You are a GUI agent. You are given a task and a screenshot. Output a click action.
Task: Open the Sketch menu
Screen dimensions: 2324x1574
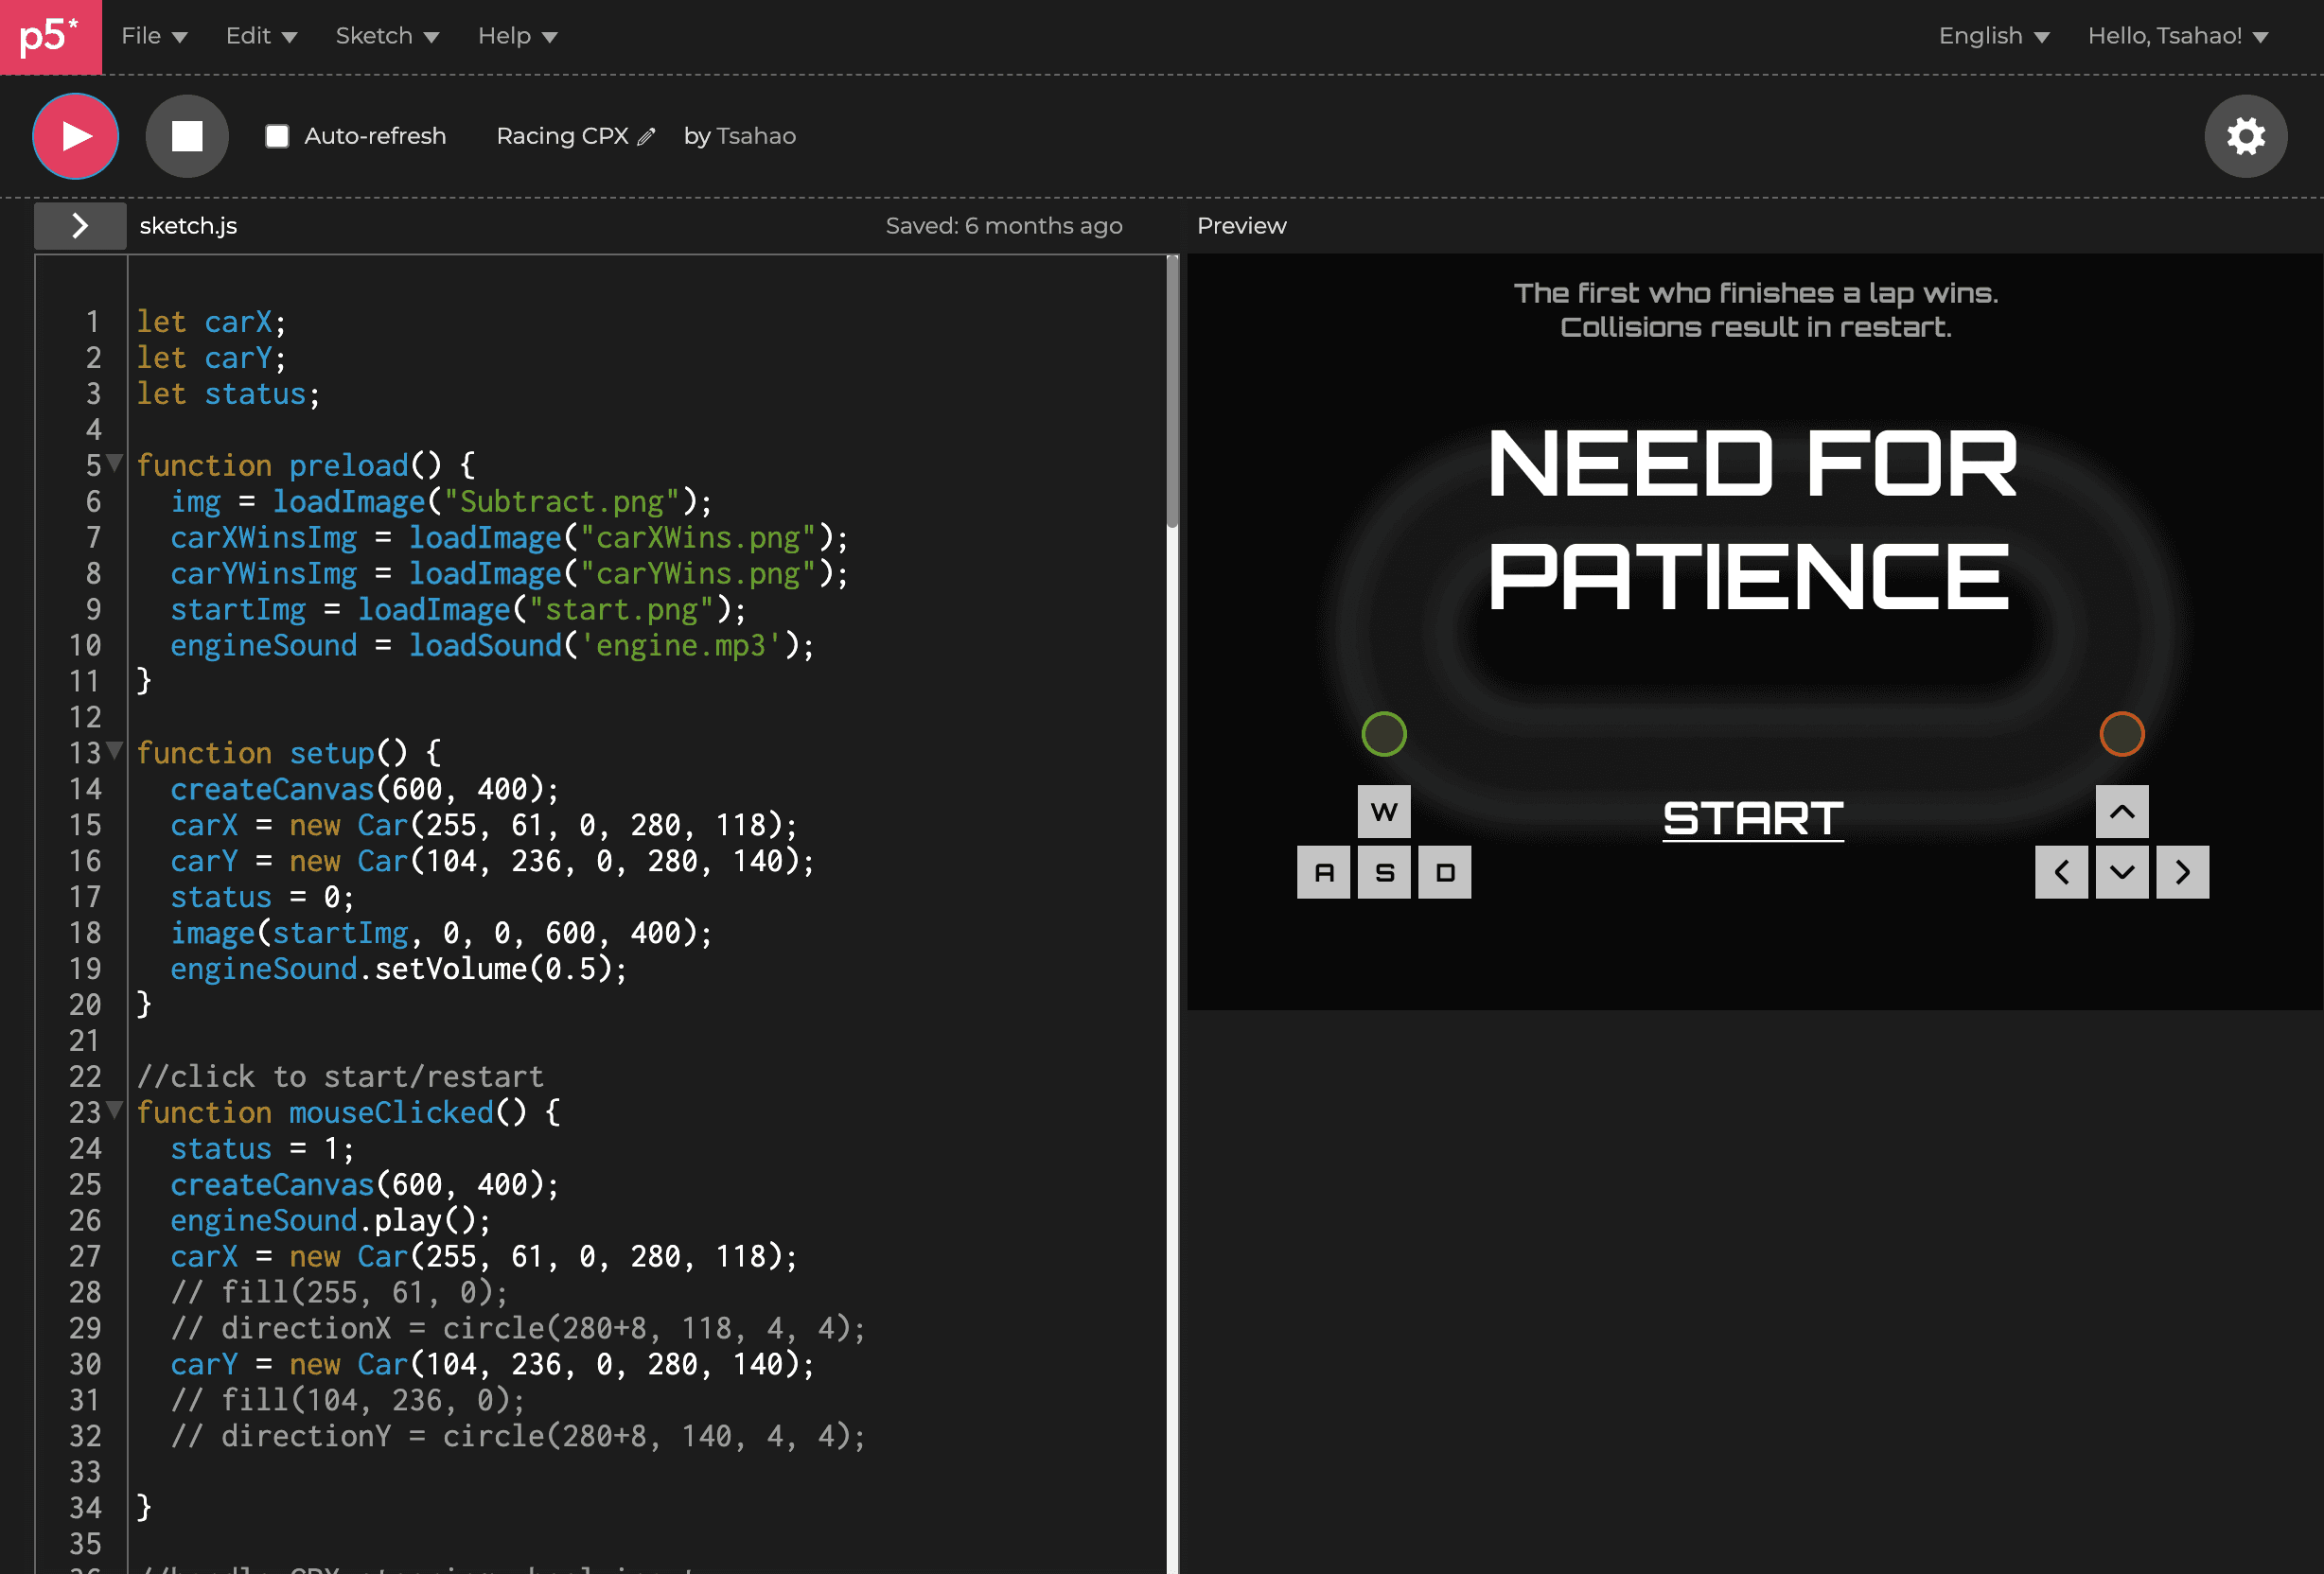pyautogui.click(x=387, y=36)
